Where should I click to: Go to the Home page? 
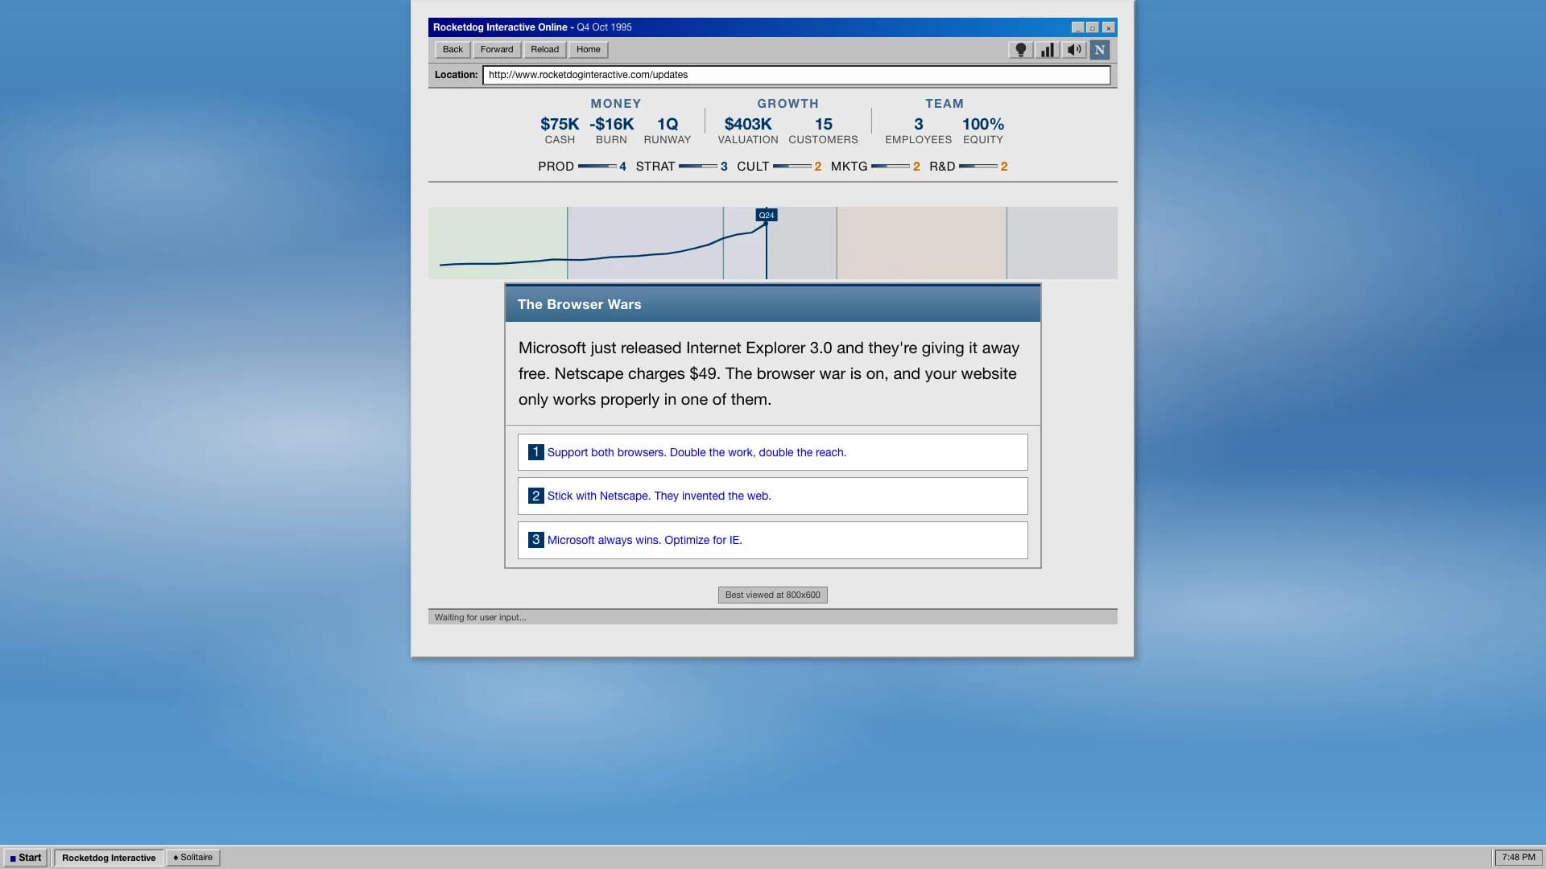(589, 50)
